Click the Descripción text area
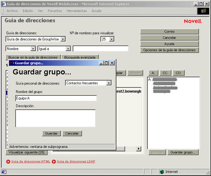This screenshot has height=176, width=211. coord(56,118)
